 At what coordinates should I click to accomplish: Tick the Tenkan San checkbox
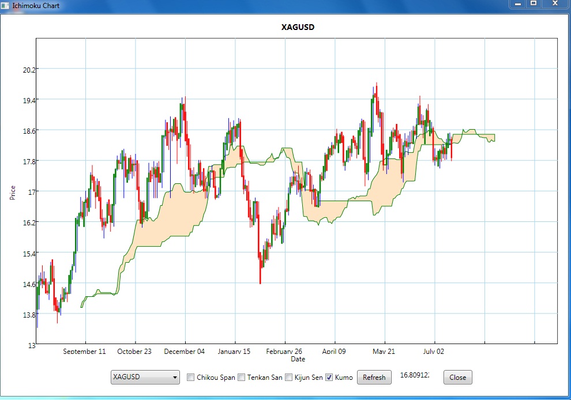tap(242, 378)
